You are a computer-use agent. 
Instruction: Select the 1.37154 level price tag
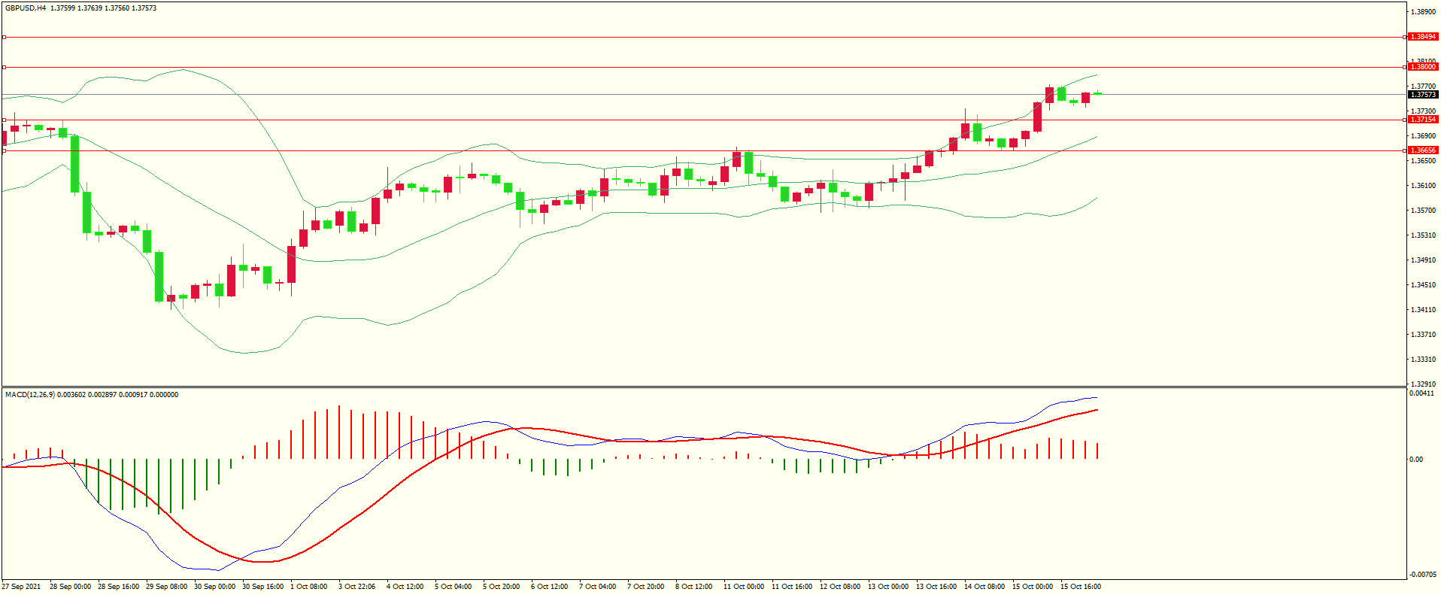[x=1422, y=120]
